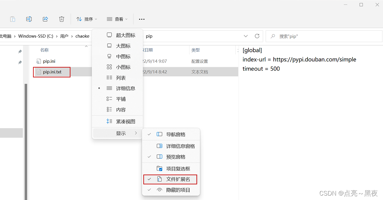Expand chevron after 用户 breadcrumb
The width and height of the screenshot is (383, 200).
(x=72, y=36)
